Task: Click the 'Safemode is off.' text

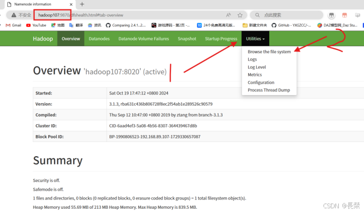Action: pyautogui.click(x=48, y=189)
